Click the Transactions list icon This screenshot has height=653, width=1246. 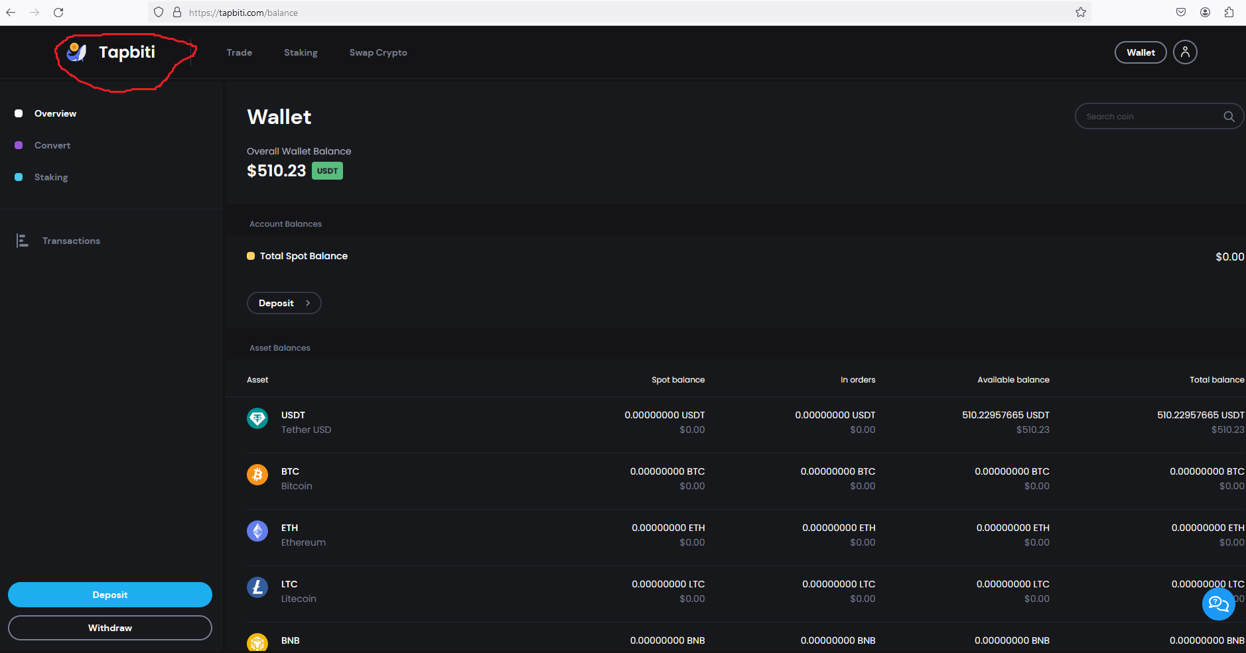[x=22, y=241]
